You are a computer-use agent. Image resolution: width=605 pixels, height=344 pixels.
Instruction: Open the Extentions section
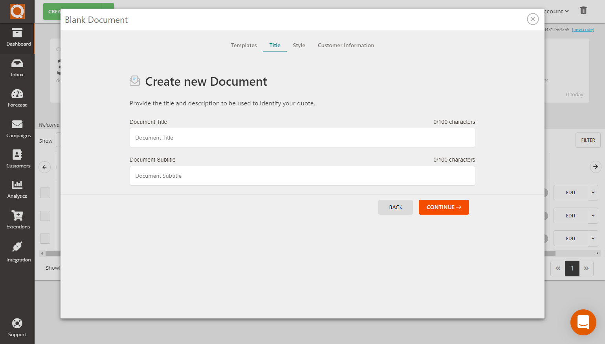tap(17, 220)
